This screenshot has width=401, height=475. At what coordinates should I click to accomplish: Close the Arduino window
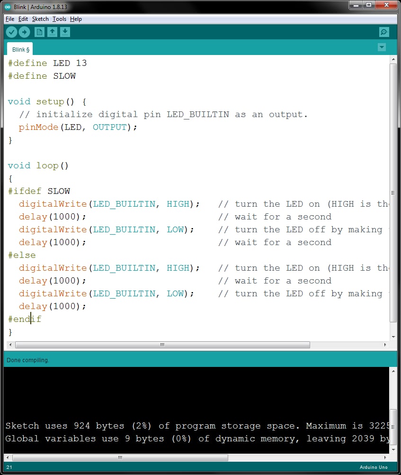(386, 5)
